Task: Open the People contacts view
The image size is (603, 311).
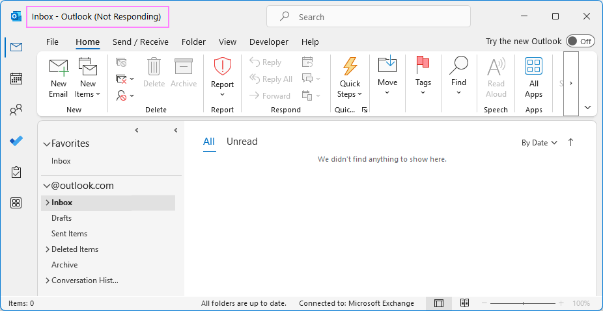Action: click(16, 110)
